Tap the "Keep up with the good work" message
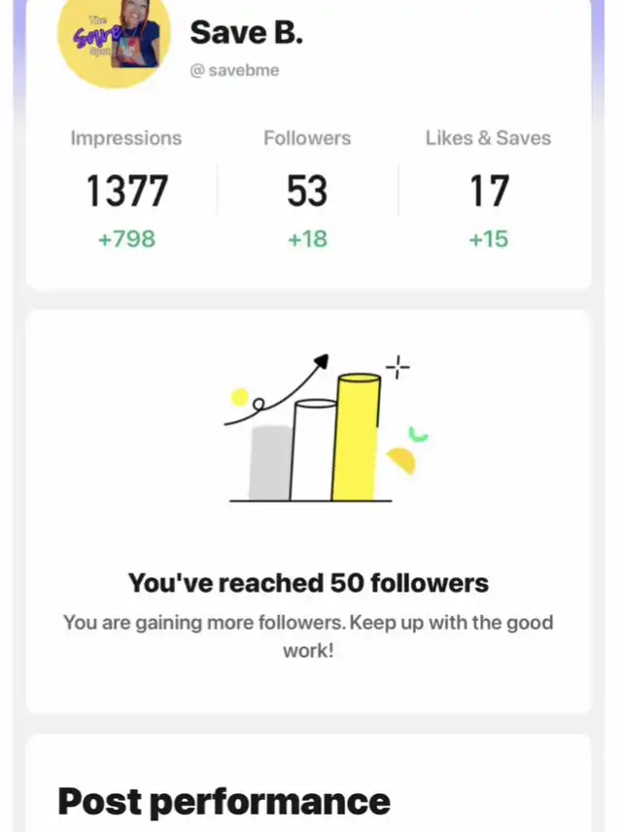This screenshot has width=622, height=832. click(308, 636)
